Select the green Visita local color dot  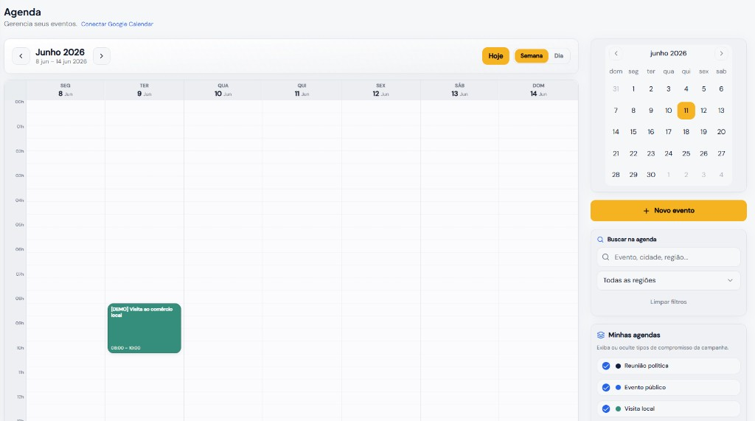pos(619,409)
